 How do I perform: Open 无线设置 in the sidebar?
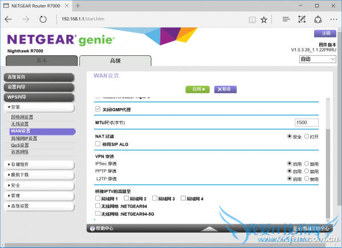20,124
